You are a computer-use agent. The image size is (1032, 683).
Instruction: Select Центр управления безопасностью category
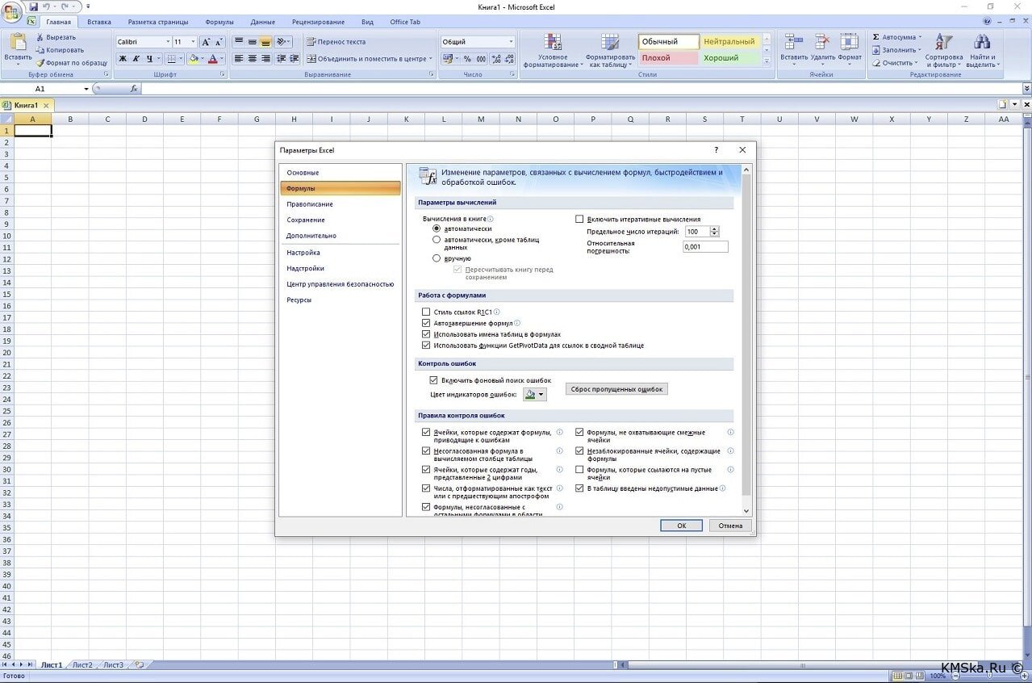[x=340, y=284]
